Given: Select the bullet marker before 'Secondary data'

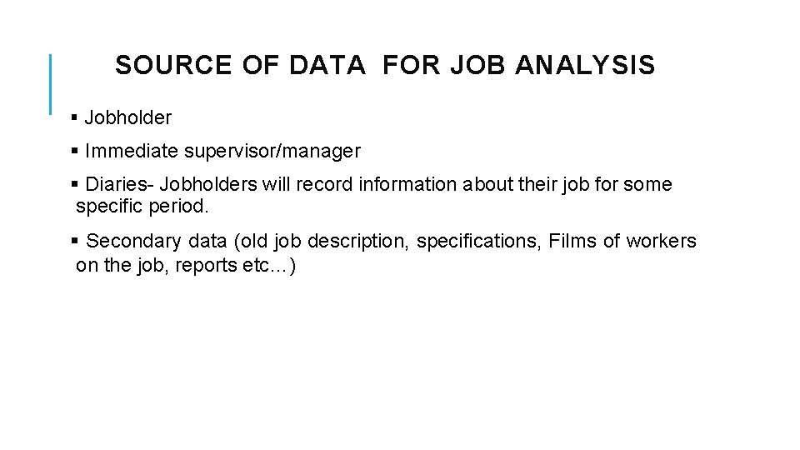Looking at the screenshot, I should tap(74, 241).
